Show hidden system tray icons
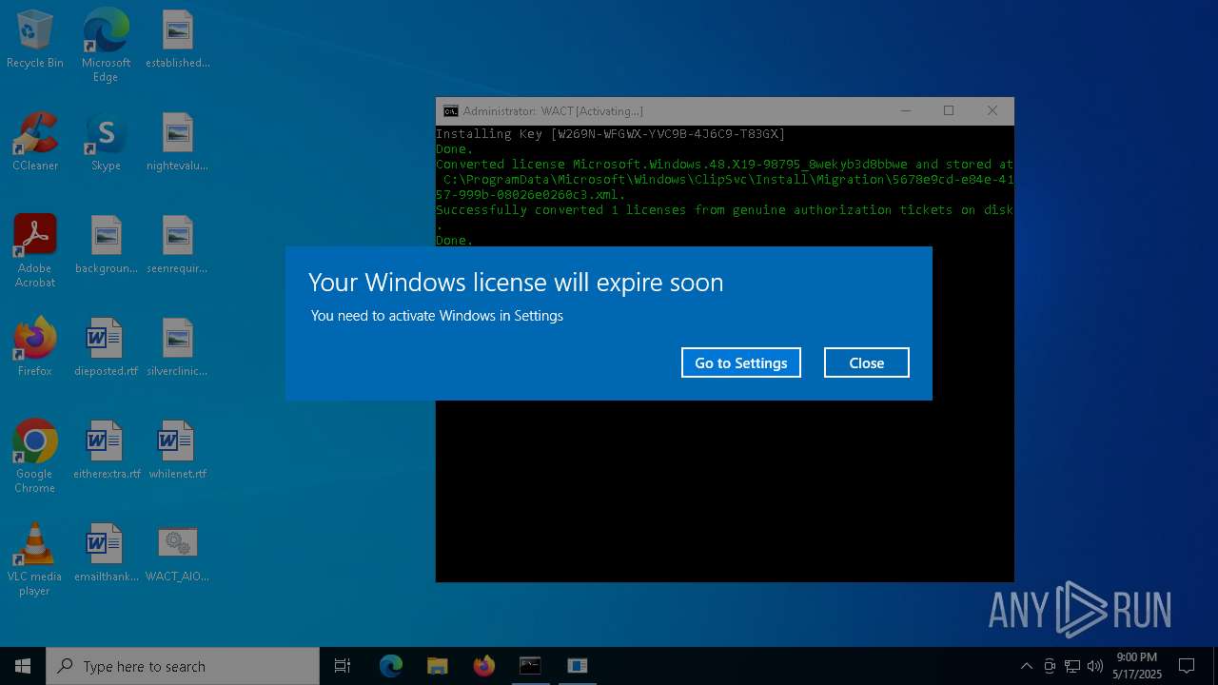1218x685 pixels. pyautogui.click(x=1026, y=666)
